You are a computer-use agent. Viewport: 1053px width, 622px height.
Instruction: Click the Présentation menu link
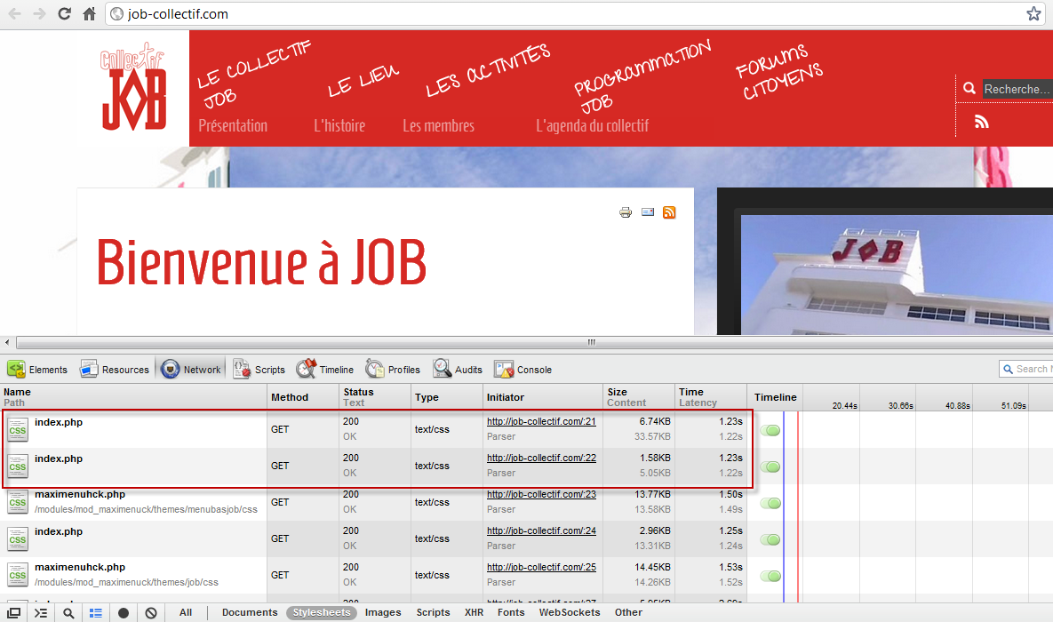pyautogui.click(x=233, y=126)
